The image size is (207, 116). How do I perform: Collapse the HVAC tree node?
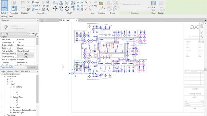click(8, 84)
